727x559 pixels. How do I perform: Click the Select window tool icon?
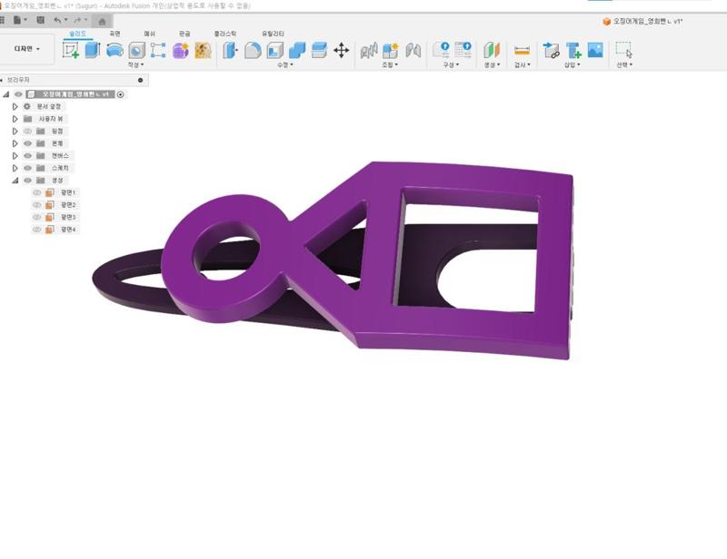coord(623,50)
